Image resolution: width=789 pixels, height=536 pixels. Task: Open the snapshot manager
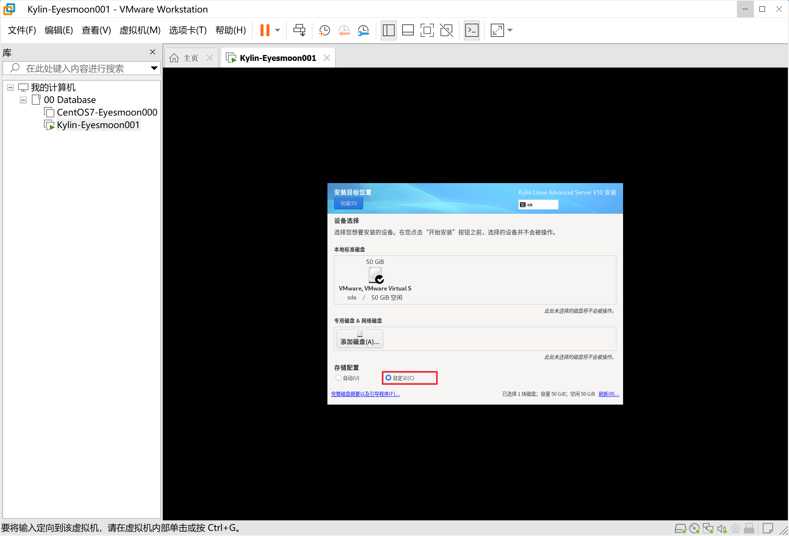(x=364, y=30)
